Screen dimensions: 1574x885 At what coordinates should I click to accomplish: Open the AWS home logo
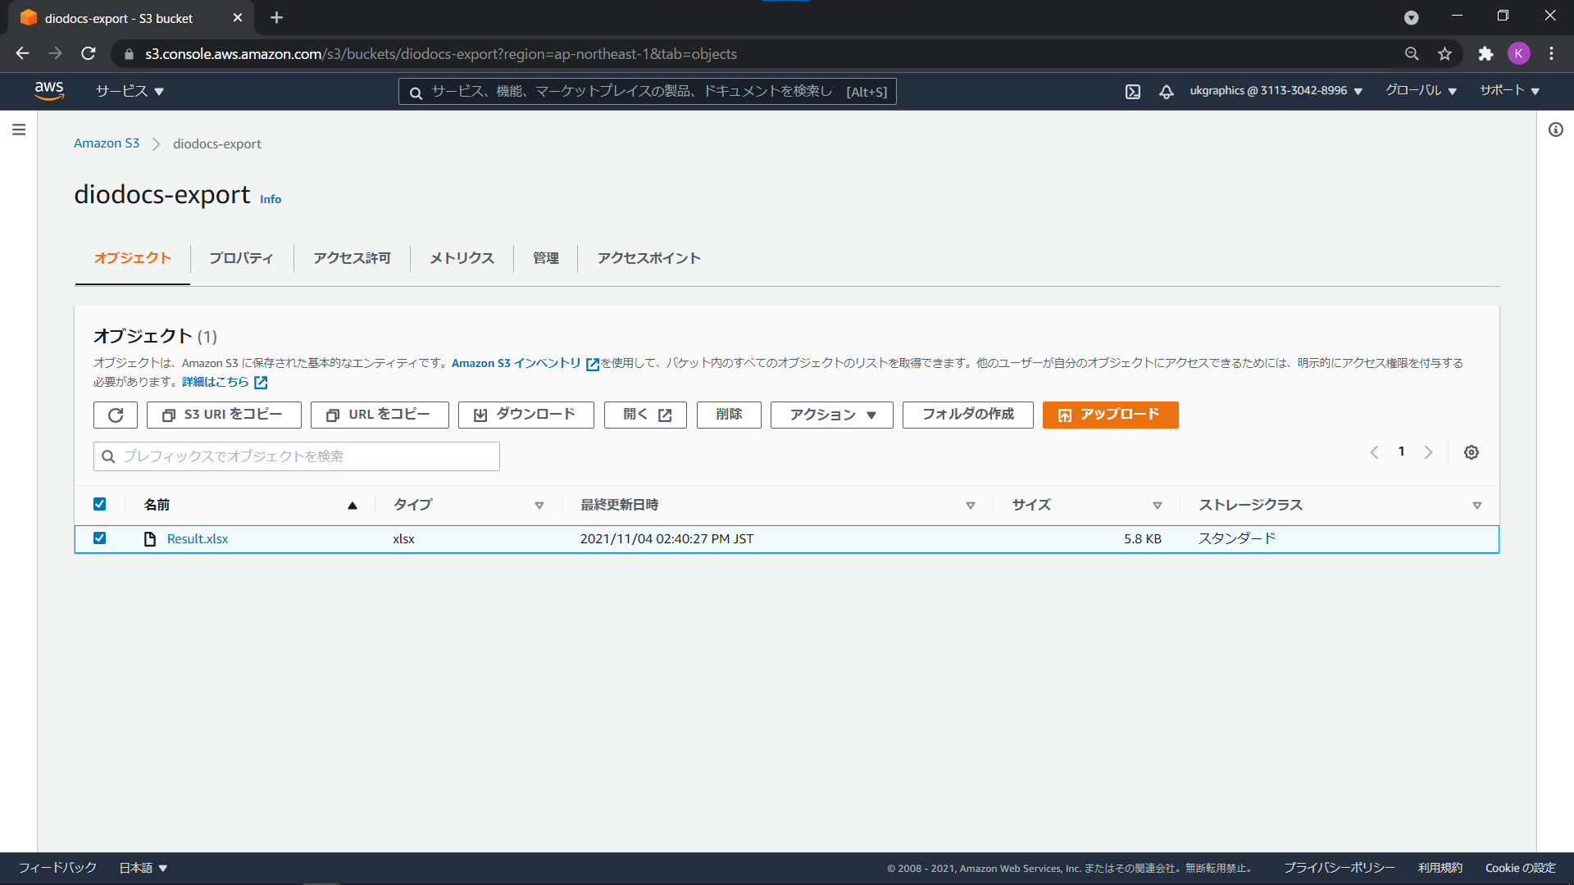49,91
